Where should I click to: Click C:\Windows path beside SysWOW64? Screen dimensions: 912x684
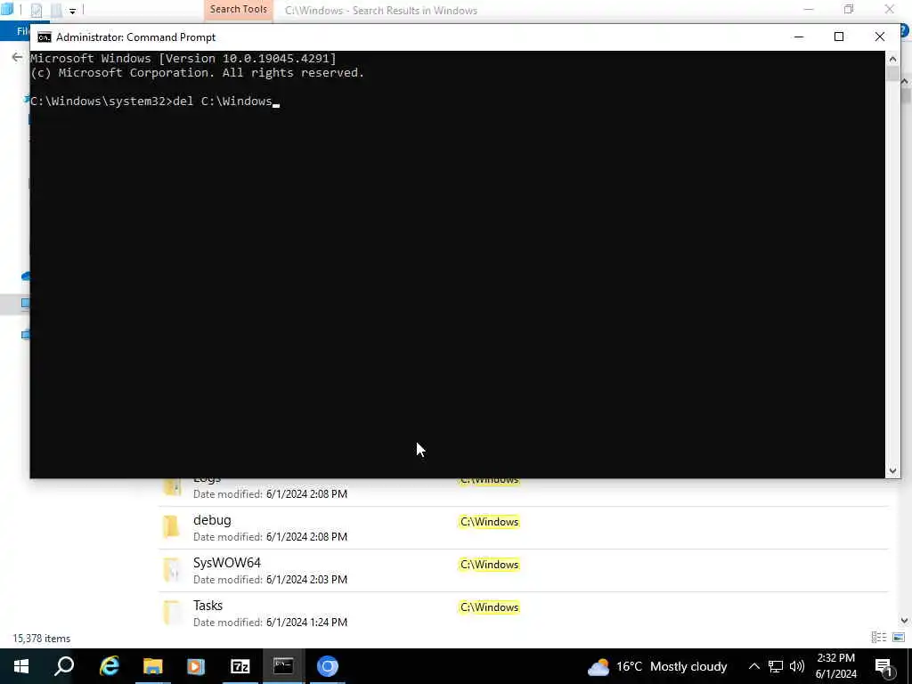pos(489,564)
